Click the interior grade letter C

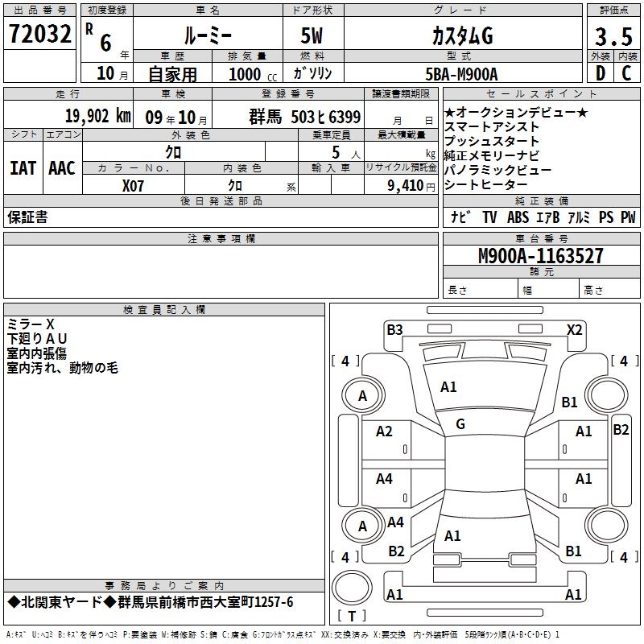[627, 73]
